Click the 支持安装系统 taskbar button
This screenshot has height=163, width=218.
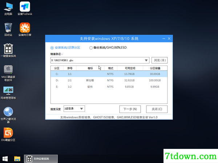(x=41, y=159)
